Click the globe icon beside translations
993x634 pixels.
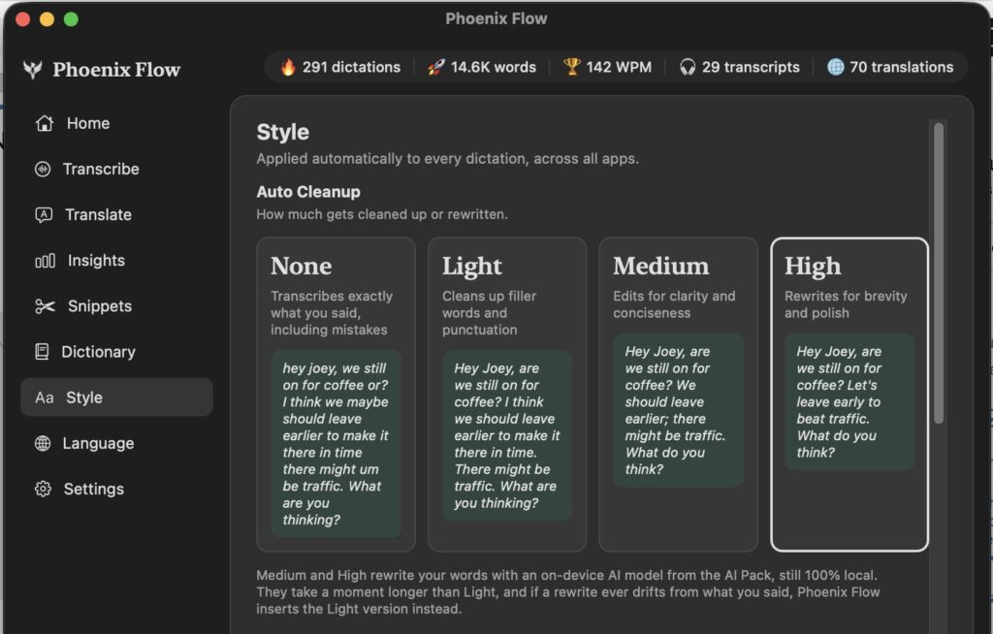[835, 67]
